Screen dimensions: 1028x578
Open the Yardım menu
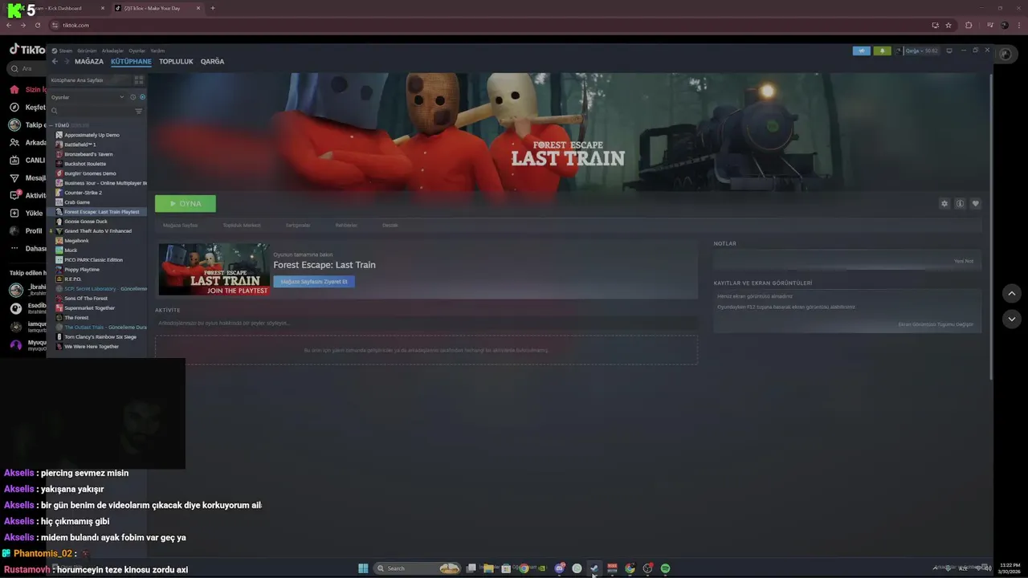[157, 51]
